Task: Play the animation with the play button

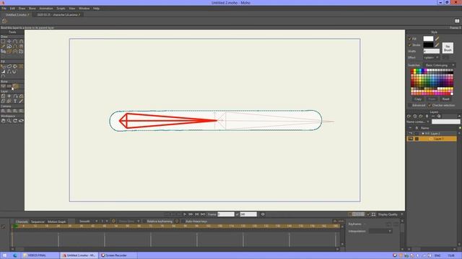Action: (185, 214)
